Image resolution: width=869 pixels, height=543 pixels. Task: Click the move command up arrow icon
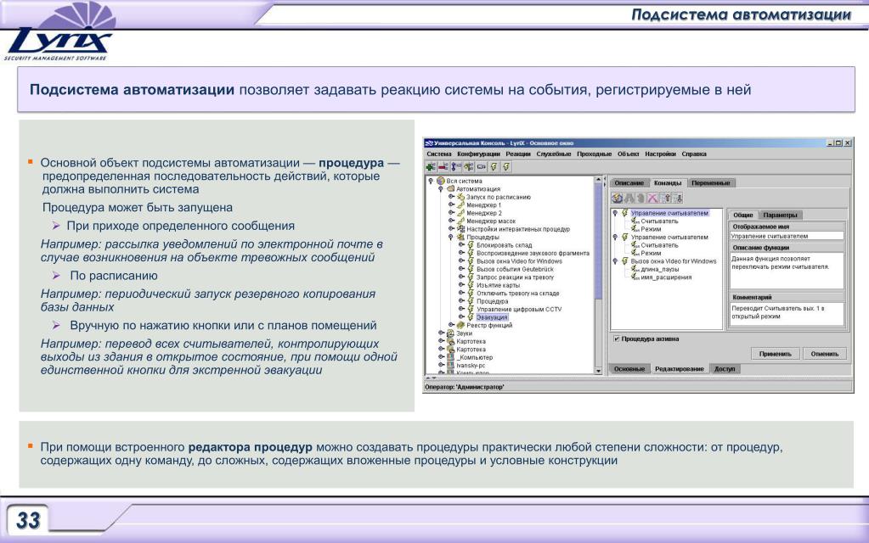tap(666, 198)
